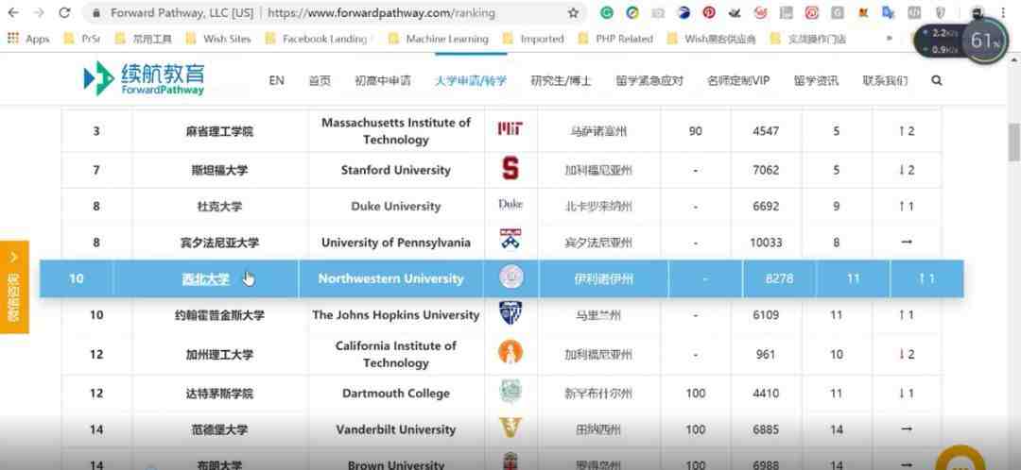Click the Caltech orange logo

(x=510, y=352)
